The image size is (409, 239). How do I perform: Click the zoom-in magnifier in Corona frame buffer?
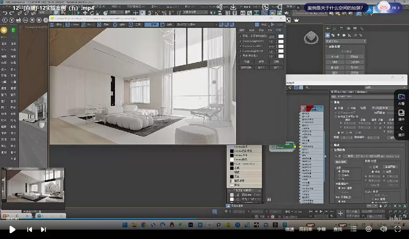point(221,25)
